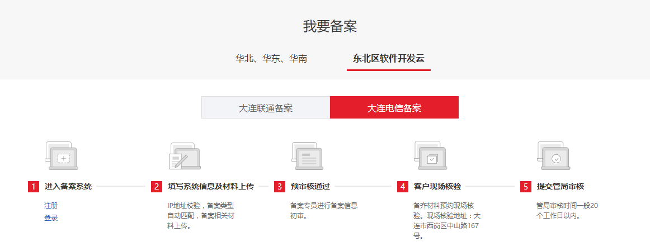
Task: Click the 客户现场核验 step heading
Action: (437, 186)
